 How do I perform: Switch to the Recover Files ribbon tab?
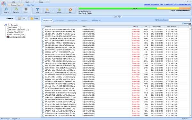coord(15,5)
